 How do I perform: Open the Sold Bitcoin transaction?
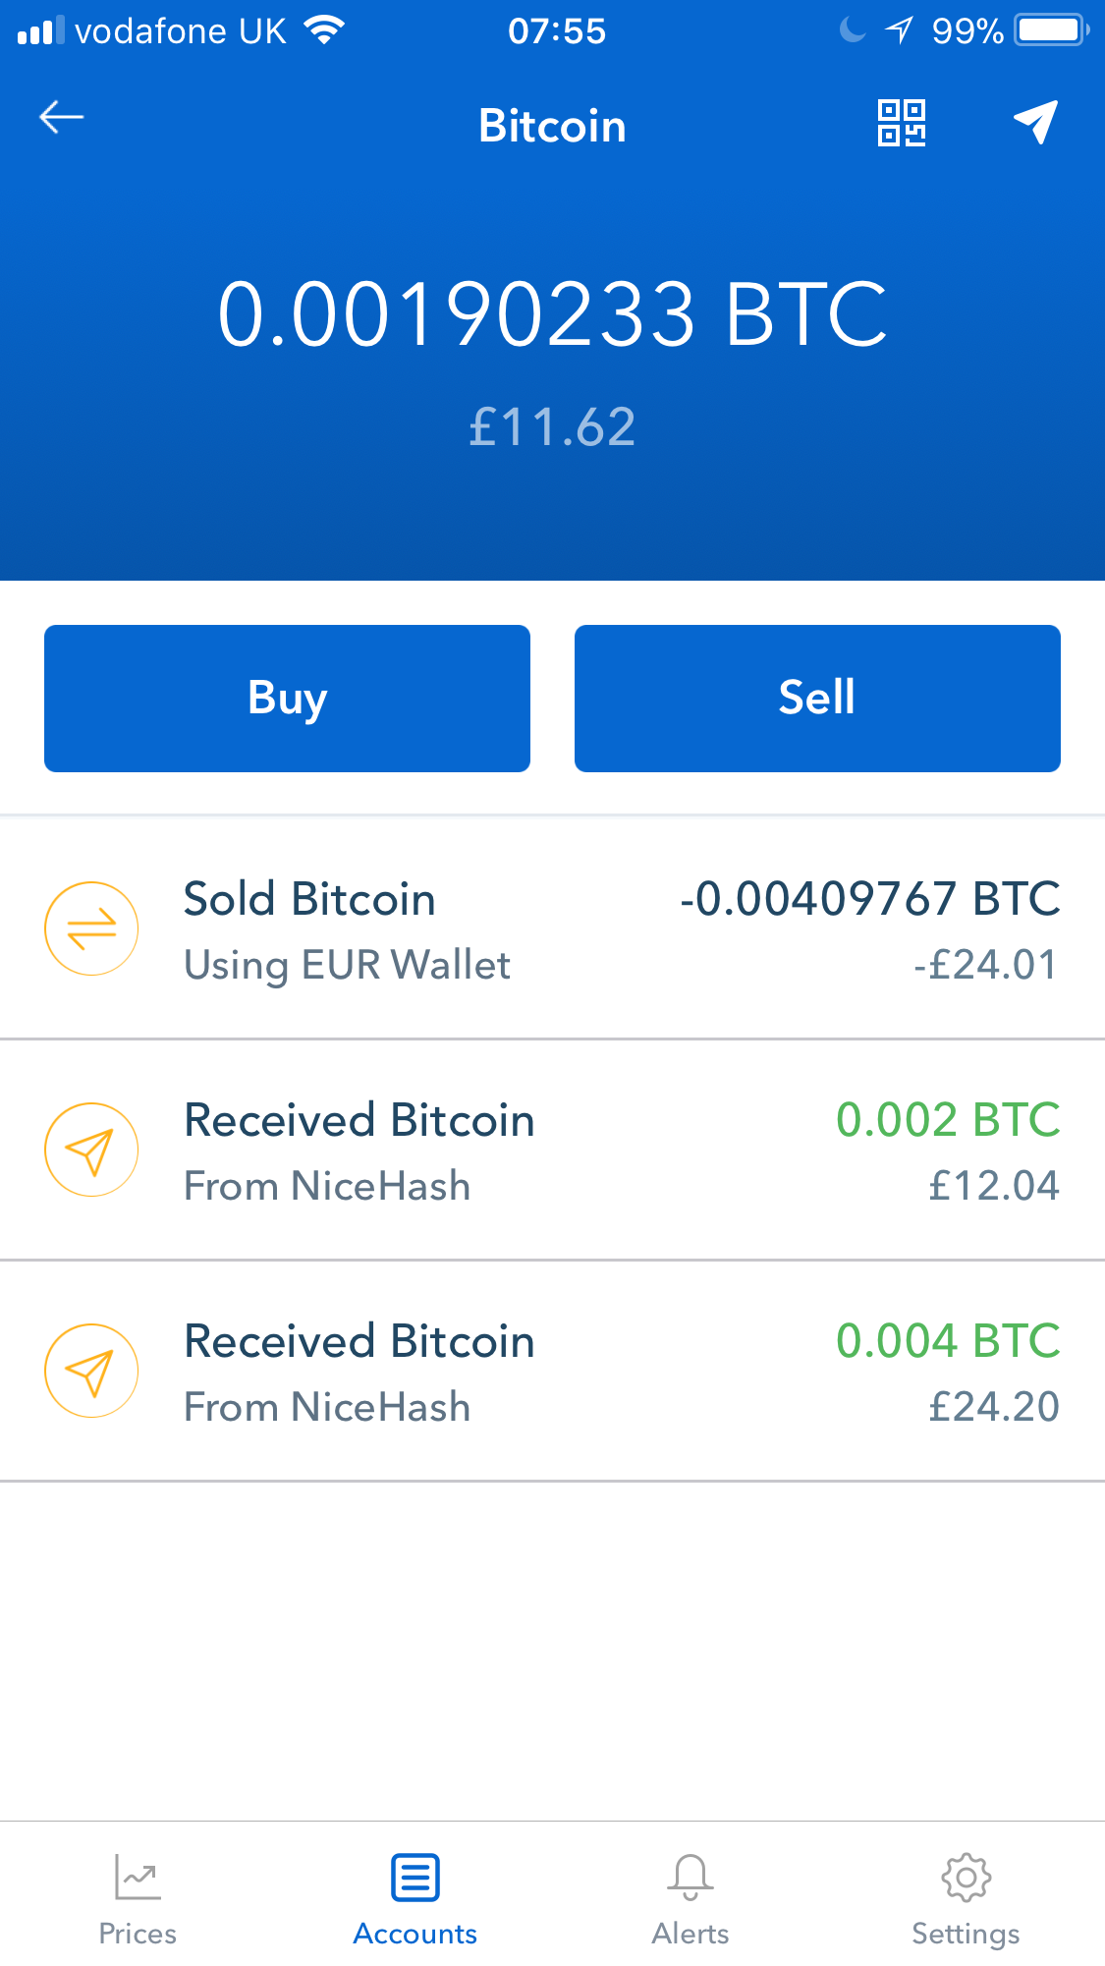click(x=552, y=928)
